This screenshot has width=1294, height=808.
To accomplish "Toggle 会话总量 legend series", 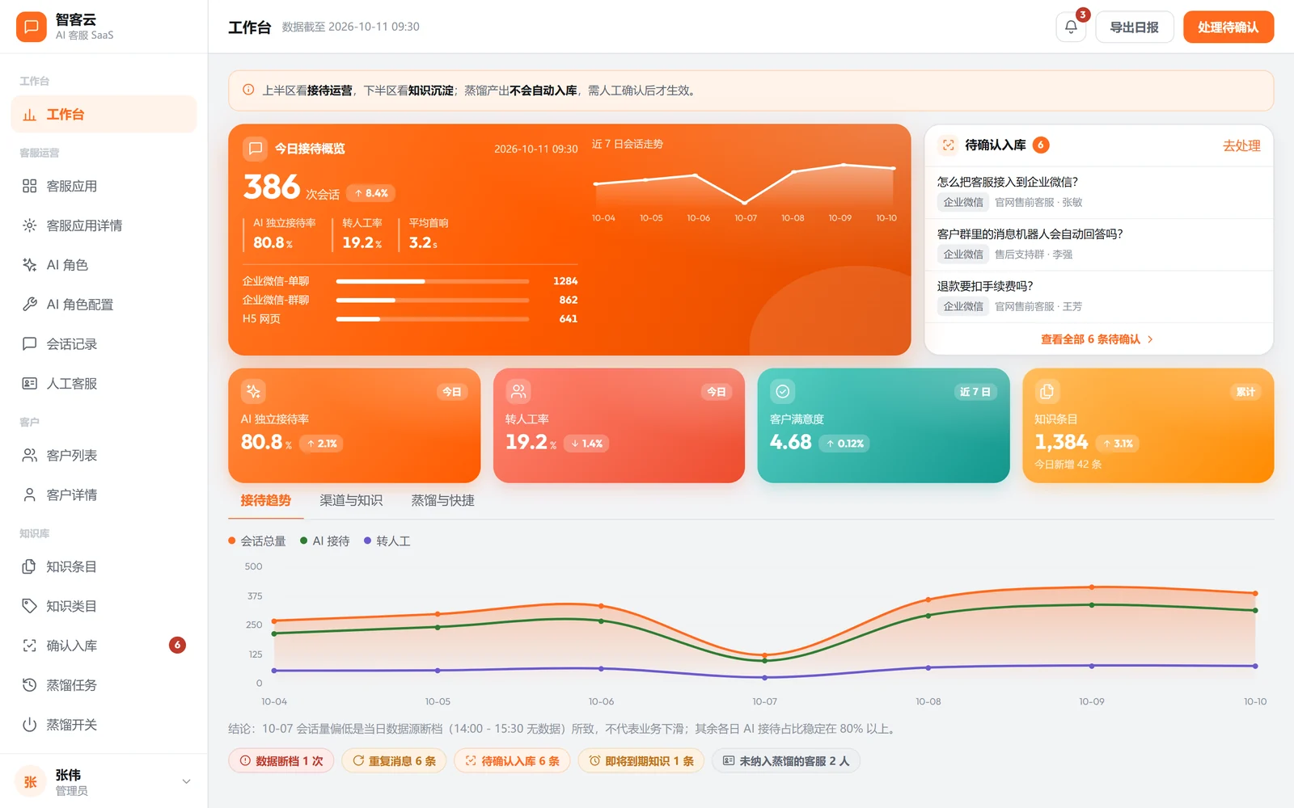I will pyautogui.click(x=257, y=541).
